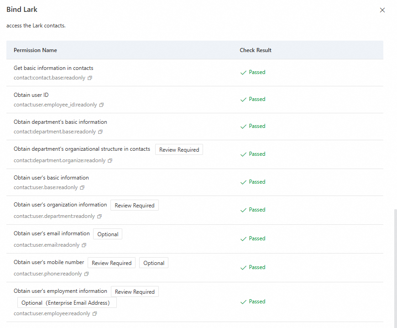The height and width of the screenshot is (328, 397).
Task: Click Optional tag beside mobile number
Action: point(154,263)
